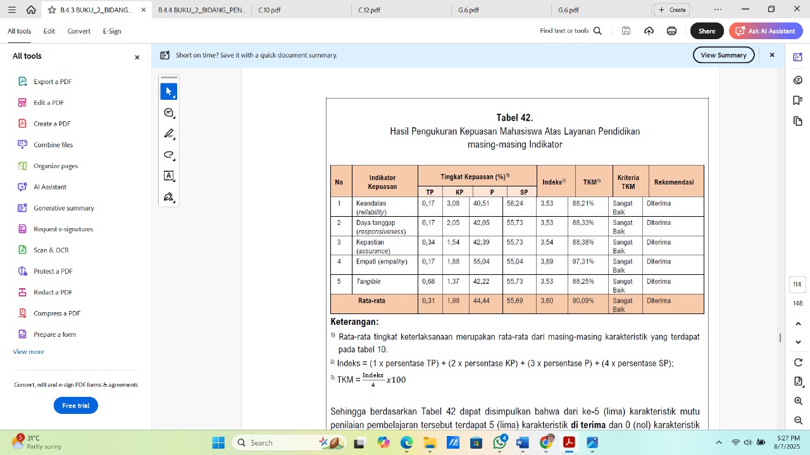Start the Free trial
810x455 pixels.
(x=76, y=406)
